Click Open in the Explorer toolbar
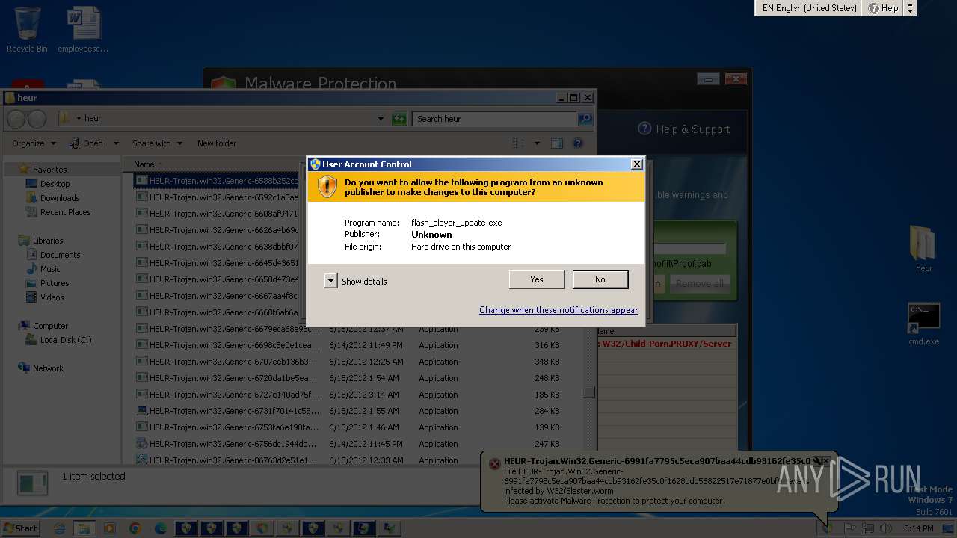The width and height of the screenshot is (957, 538). [x=87, y=143]
